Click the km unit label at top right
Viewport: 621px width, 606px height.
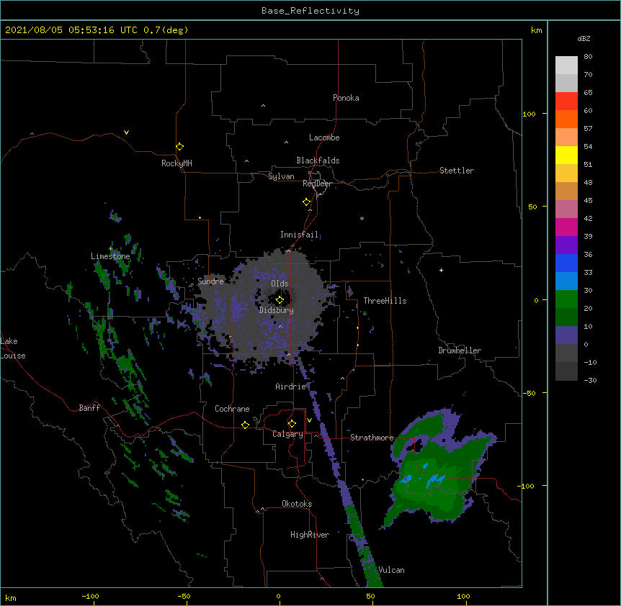(x=537, y=30)
